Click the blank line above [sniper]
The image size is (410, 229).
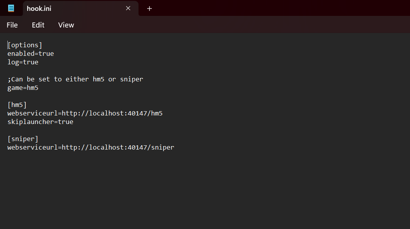click(205, 131)
